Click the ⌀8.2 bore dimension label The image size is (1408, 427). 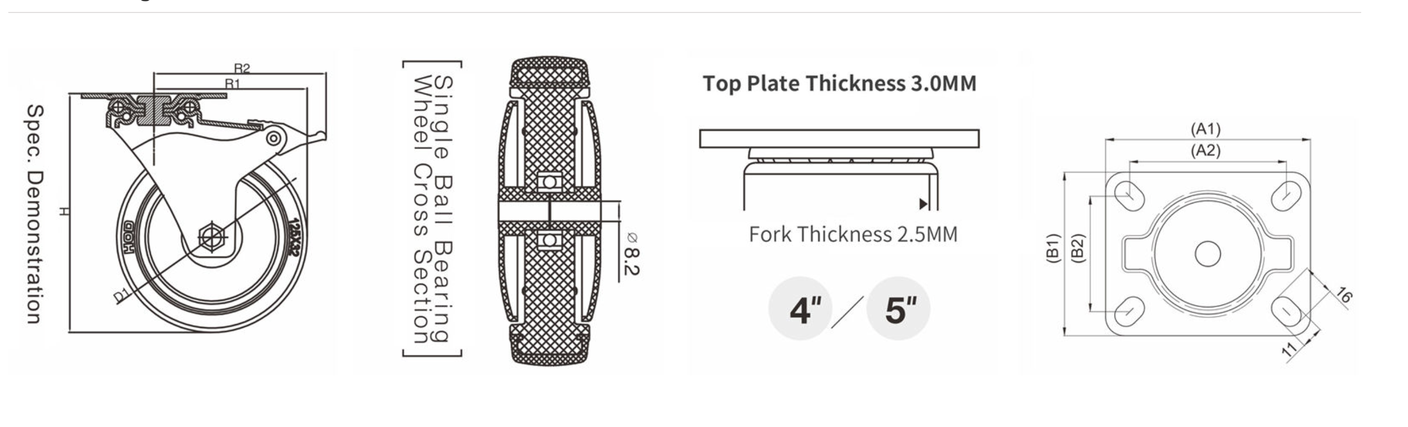point(631,254)
